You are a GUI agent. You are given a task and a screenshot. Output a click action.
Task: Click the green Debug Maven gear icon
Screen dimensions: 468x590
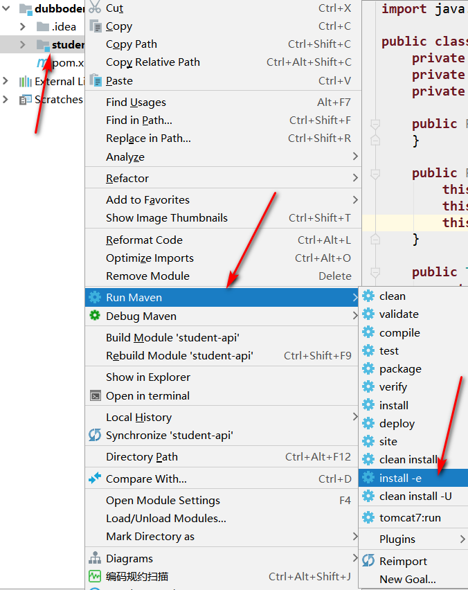tap(95, 315)
